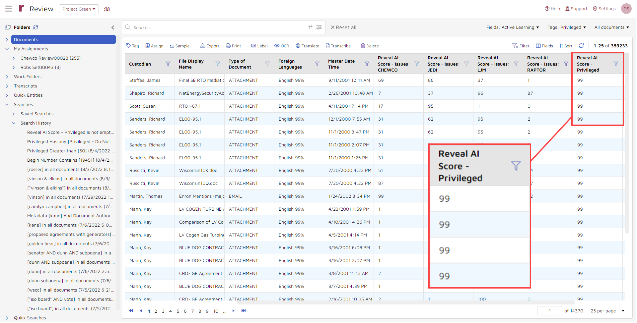Filter the Master Date Time column
The height and width of the screenshot is (323, 637).
pos(367,64)
